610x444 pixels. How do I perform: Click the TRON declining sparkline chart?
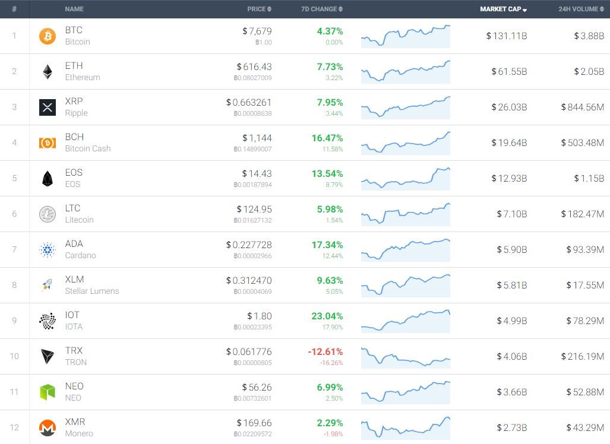(405, 357)
